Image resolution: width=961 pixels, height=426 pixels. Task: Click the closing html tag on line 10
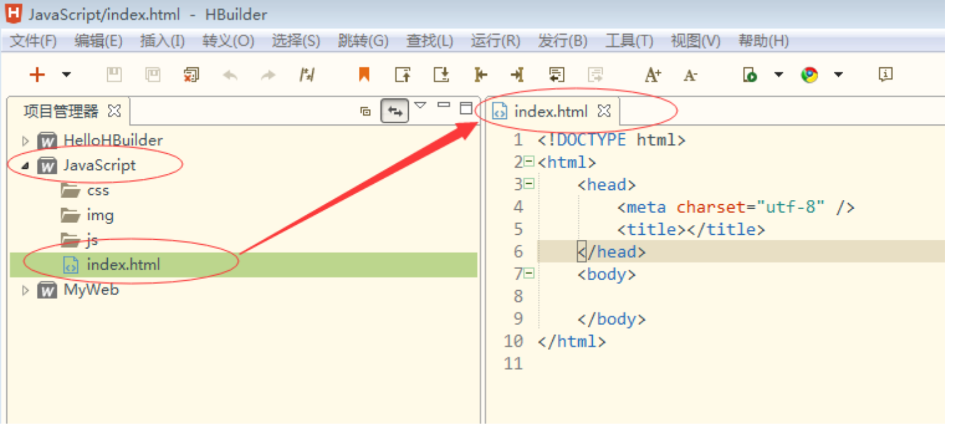pyautogui.click(x=571, y=342)
